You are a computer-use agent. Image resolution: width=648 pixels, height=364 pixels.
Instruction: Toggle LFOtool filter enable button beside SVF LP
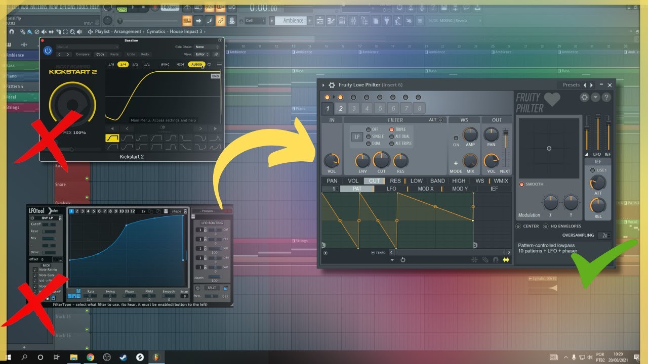32,218
